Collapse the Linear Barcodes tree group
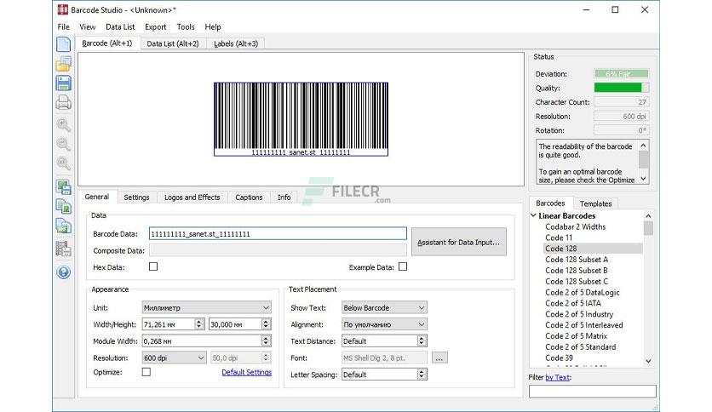 tap(533, 215)
